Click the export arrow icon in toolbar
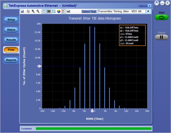 tap(68, 11)
